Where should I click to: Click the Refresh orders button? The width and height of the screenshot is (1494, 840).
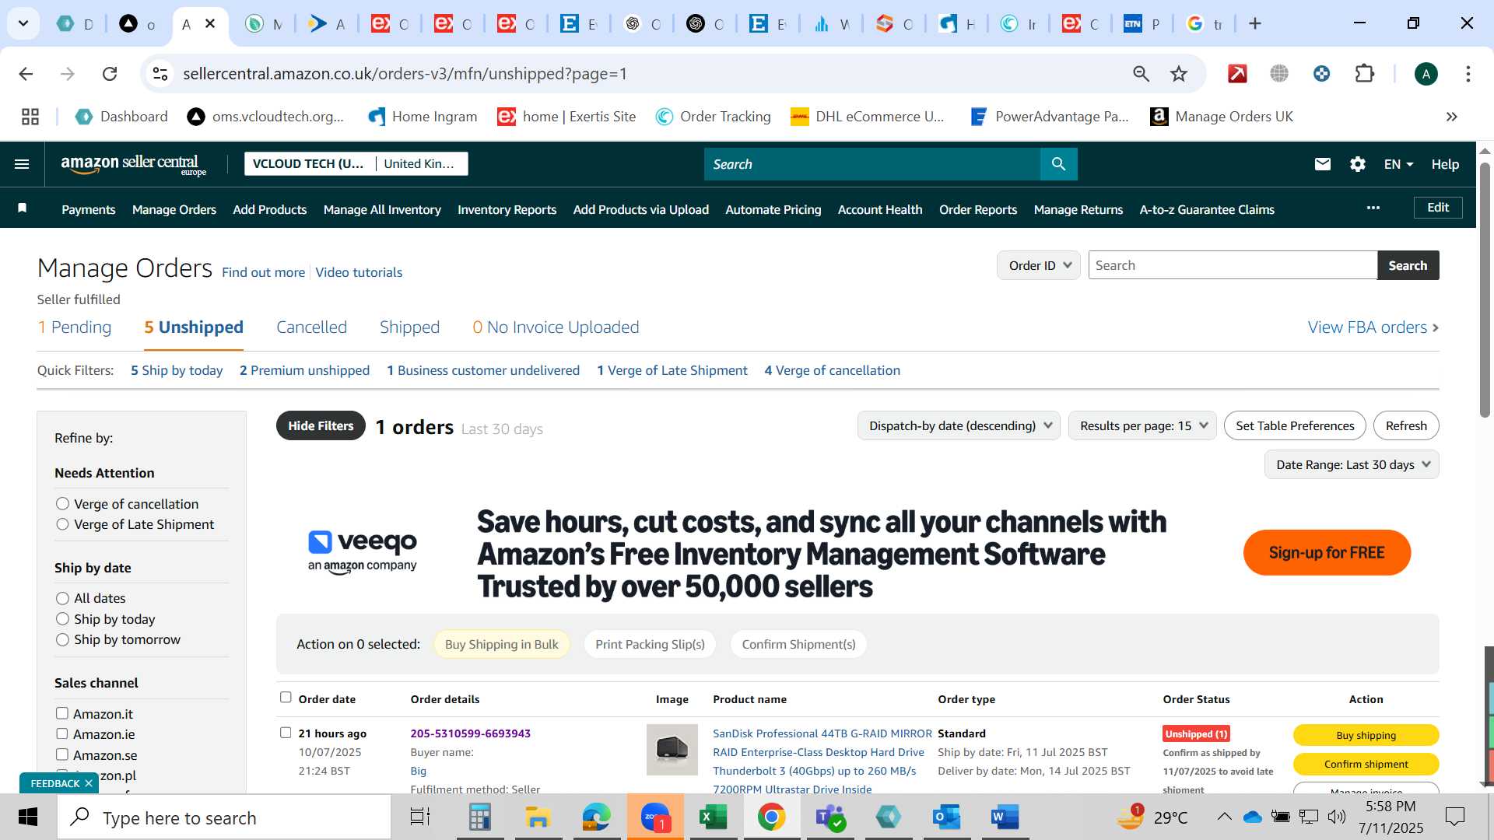[x=1406, y=425]
